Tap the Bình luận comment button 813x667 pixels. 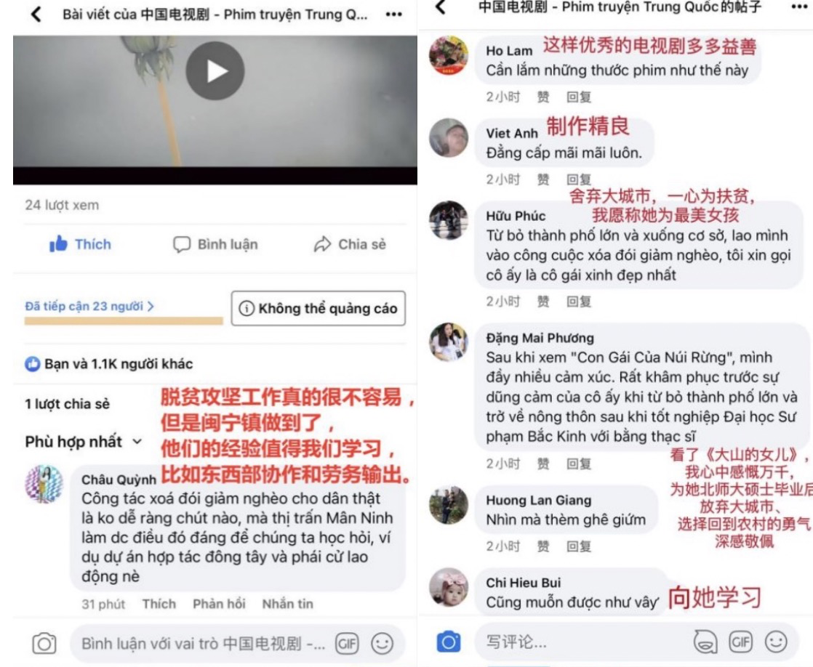215,244
